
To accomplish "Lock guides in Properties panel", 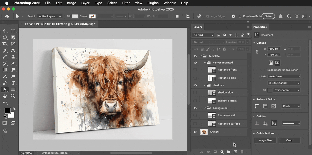I will pyautogui.click(x=265, y=124).
